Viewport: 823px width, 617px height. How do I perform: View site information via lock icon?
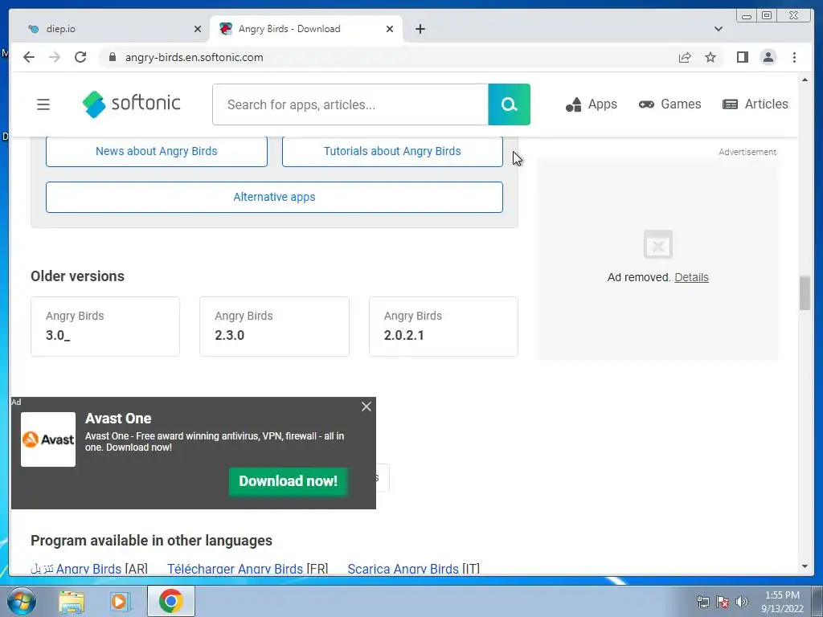click(113, 57)
